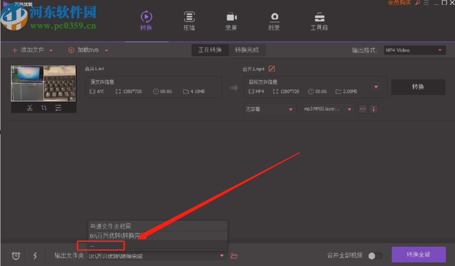Expand the 目标文件信息 settings arrow
This screenshot has width=455, height=266.
point(376,87)
